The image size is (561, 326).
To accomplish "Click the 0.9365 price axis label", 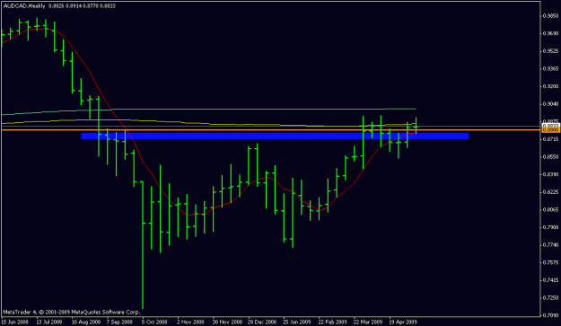I will (x=550, y=68).
